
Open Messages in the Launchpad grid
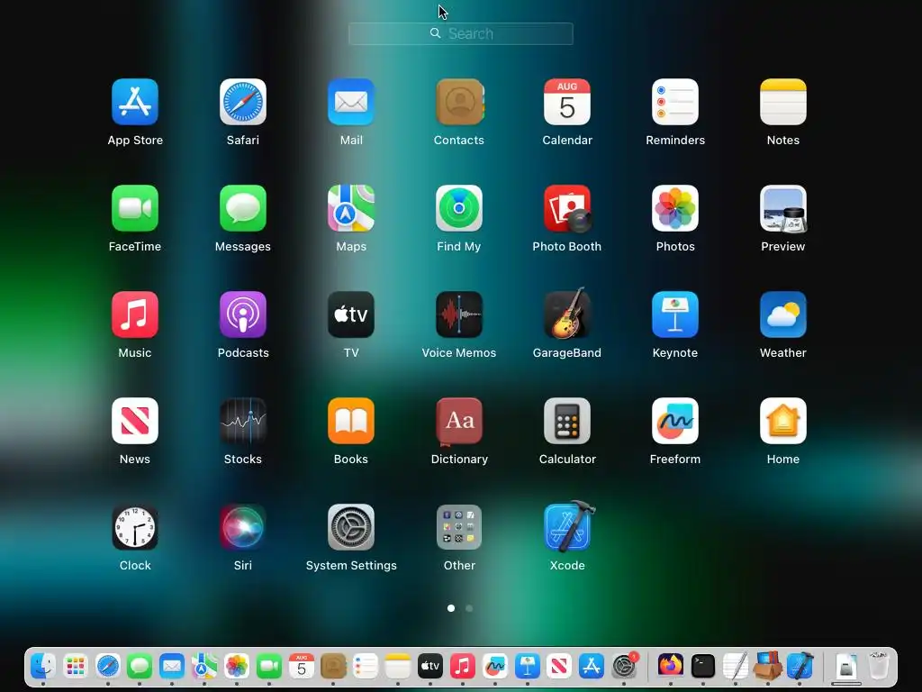[x=243, y=208]
